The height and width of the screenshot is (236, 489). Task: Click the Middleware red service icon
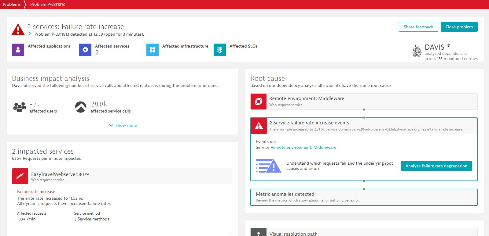[259, 102]
